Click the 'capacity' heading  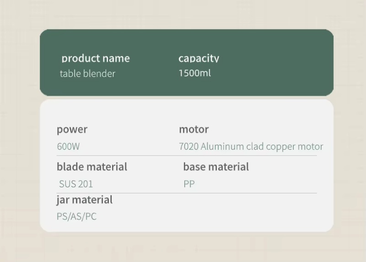[199, 58]
